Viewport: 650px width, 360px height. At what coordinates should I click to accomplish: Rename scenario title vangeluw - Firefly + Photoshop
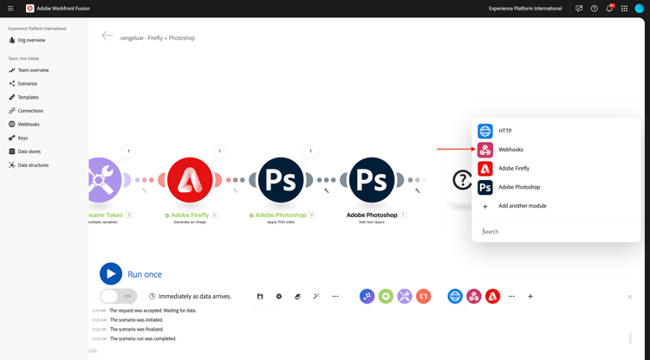(158, 38)
